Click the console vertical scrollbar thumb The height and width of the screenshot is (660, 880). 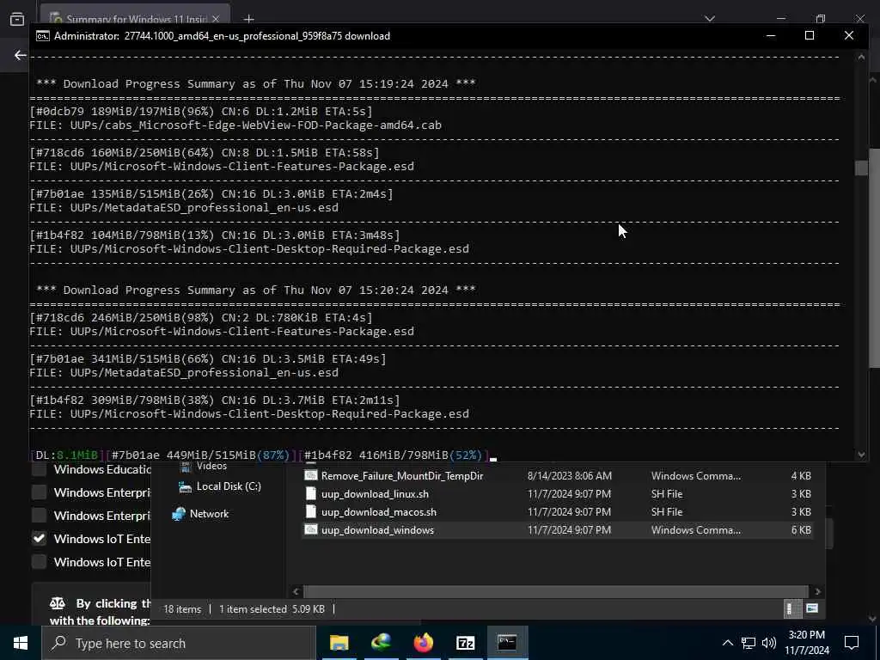point(861,168)
